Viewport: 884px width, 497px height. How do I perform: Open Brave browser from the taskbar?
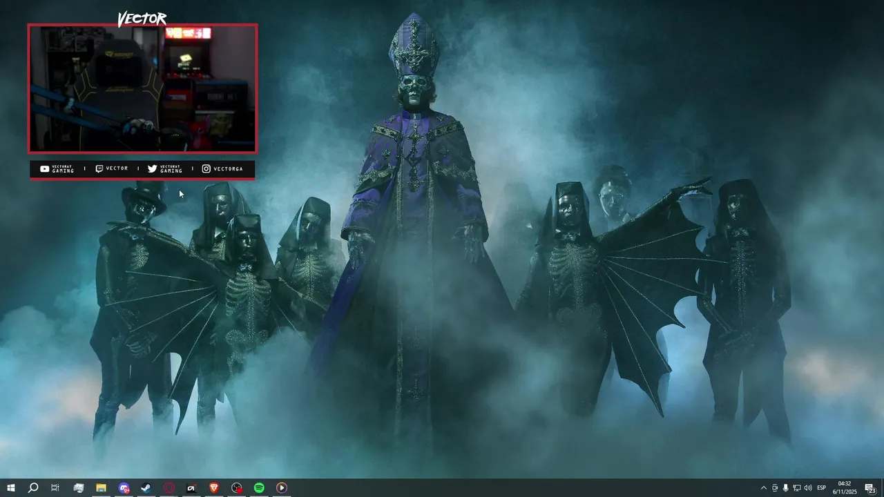click(x=213, y=488)
